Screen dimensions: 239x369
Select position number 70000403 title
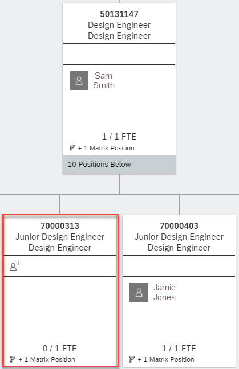click(179, 226)
